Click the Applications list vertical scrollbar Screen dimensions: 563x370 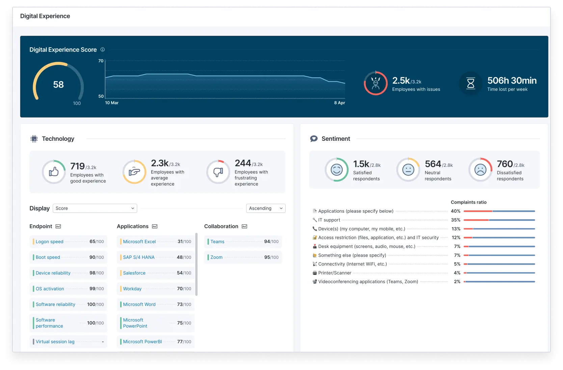click(x=196, y=264)
